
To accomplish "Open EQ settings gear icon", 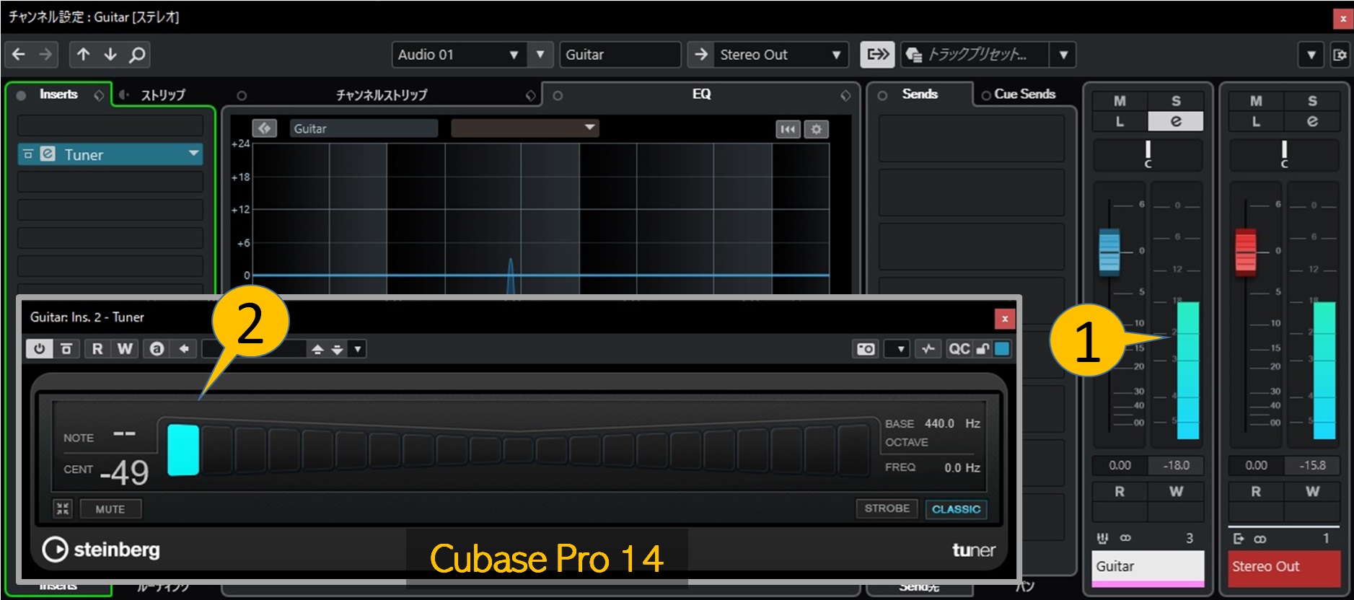I will [816, 129].
